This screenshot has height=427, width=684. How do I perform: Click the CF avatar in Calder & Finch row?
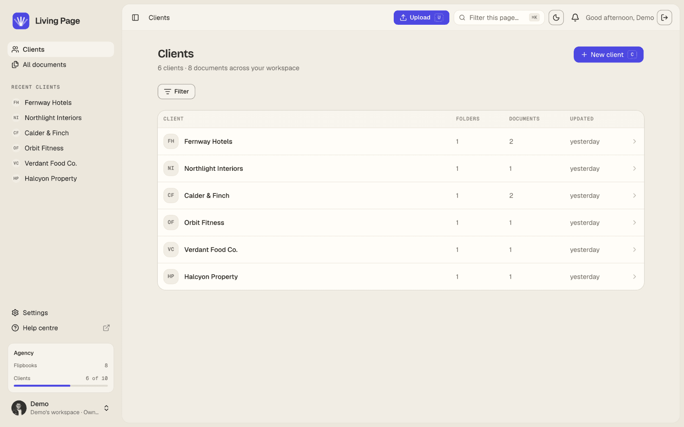(x=171, y=196)
